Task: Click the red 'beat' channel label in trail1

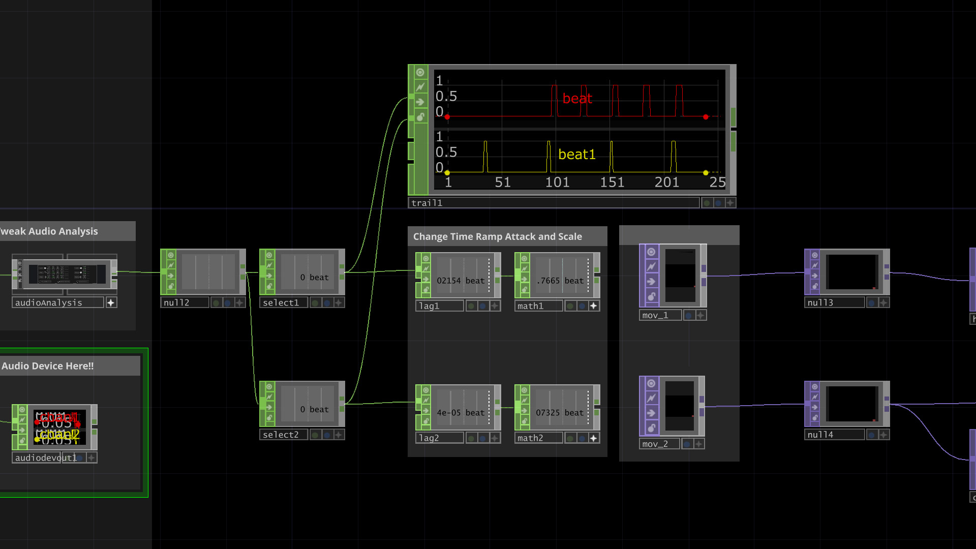Action: click(577, 99)
